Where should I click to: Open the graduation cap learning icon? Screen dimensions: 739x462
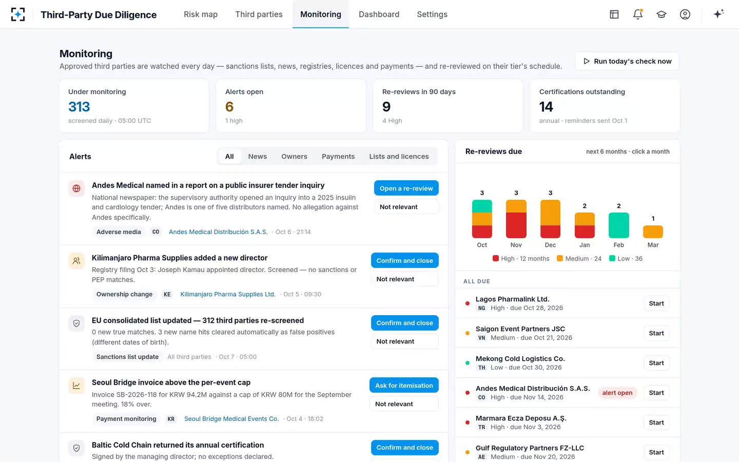pos(662,14)
